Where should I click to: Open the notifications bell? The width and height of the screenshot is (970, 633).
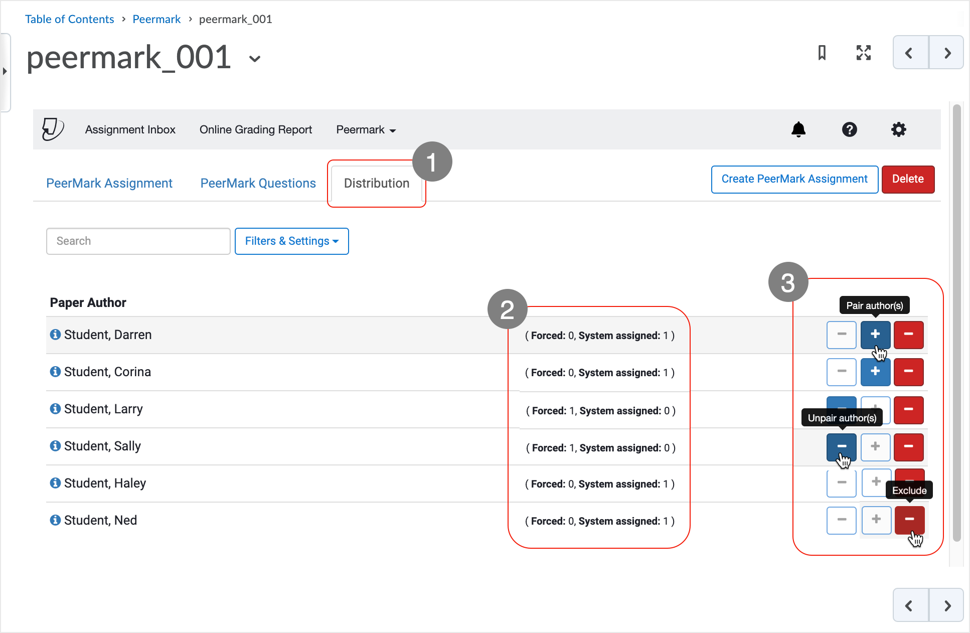[x=798, y=129]
